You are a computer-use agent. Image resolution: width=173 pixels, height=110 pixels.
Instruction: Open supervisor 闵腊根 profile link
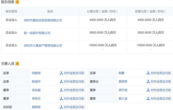[36, 73]
